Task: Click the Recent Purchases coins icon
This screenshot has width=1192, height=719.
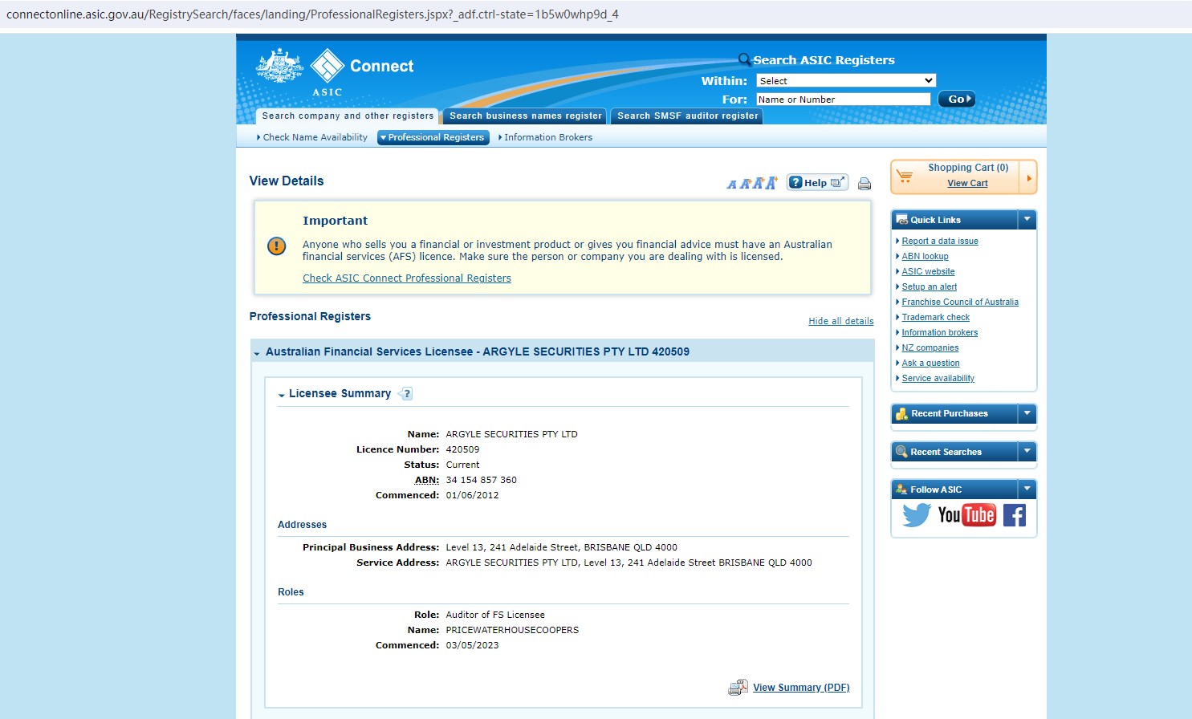Action: (901, 414)
